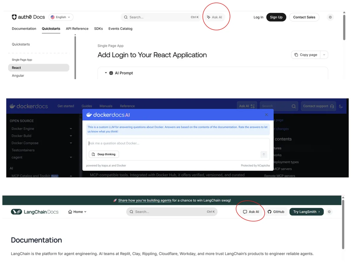Click Log In on Auth0 Docs
This screenshot has width=351, height=263.
pos(258,17)
